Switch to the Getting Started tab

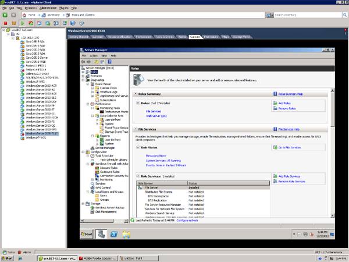pos(79,37)
